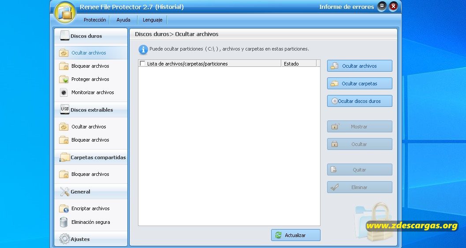Click the green shield folder icon for Proteger archivos
This screenshot has height=248, width=466.
coord(64,80)
